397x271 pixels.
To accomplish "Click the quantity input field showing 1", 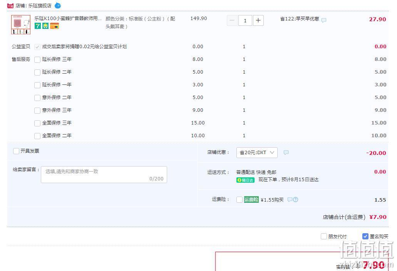I will 245,20.
